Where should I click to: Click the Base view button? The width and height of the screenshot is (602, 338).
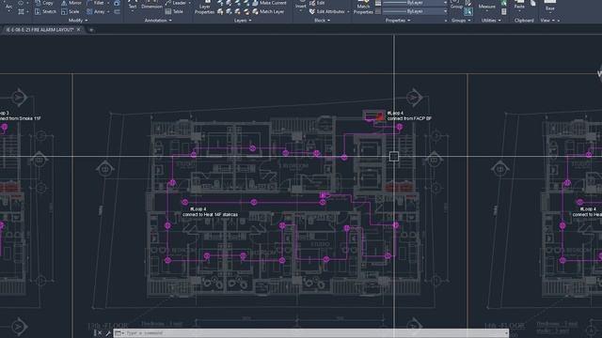point(549,6)
